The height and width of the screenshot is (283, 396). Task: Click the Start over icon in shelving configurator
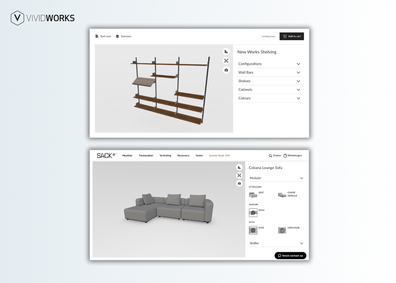coord(97,36)
